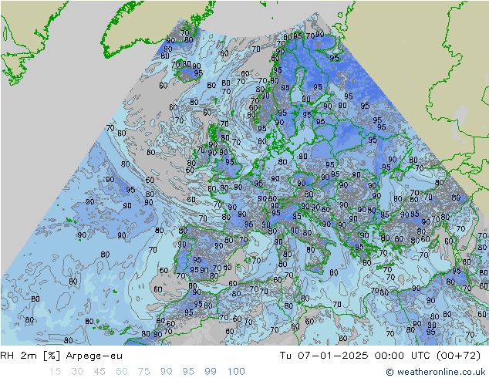Select the legend value 95 in the colour scale
489x378 pixels.
tap(188, 372)
